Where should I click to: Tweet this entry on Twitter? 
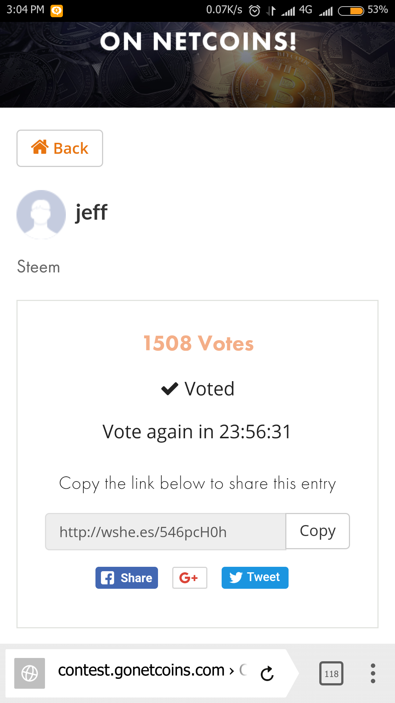255,578
